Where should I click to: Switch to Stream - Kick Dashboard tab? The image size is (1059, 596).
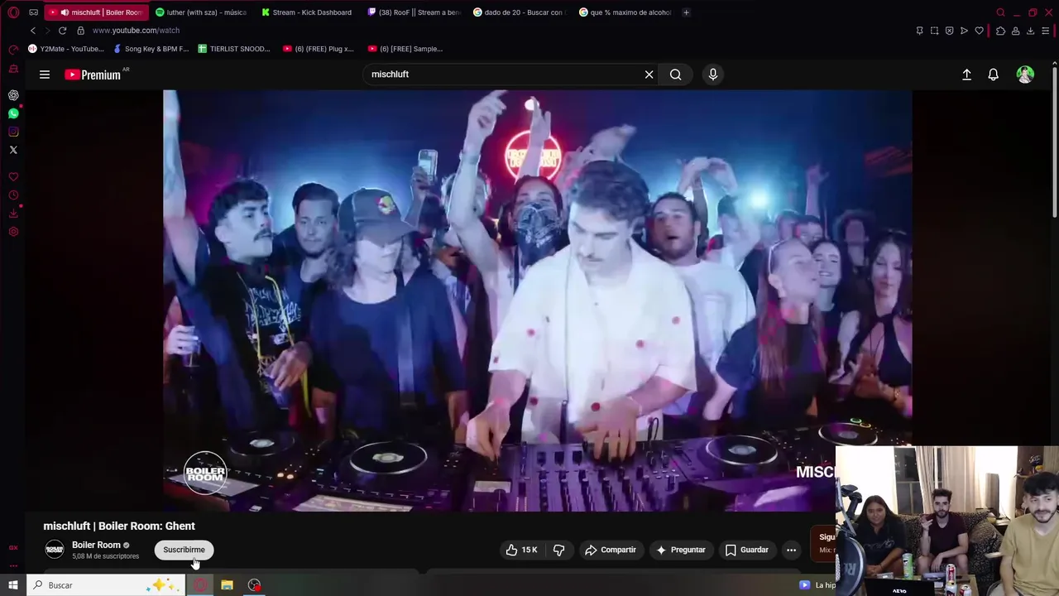click(307, 12)
